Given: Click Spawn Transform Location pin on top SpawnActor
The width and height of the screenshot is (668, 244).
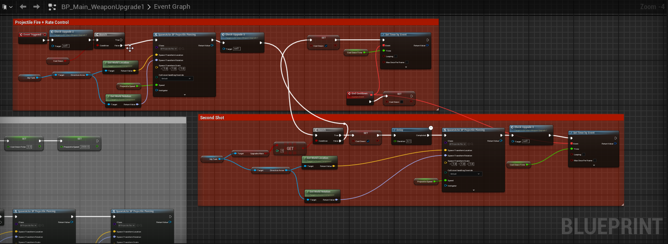Looking at the screenshot, I should (x=156, y=55).
